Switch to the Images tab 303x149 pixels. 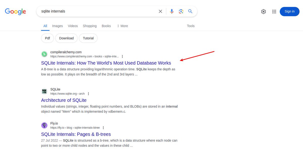(57, 26)
